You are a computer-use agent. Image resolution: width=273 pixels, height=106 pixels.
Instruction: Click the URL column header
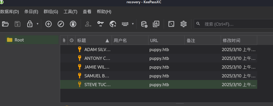[166, 40]
